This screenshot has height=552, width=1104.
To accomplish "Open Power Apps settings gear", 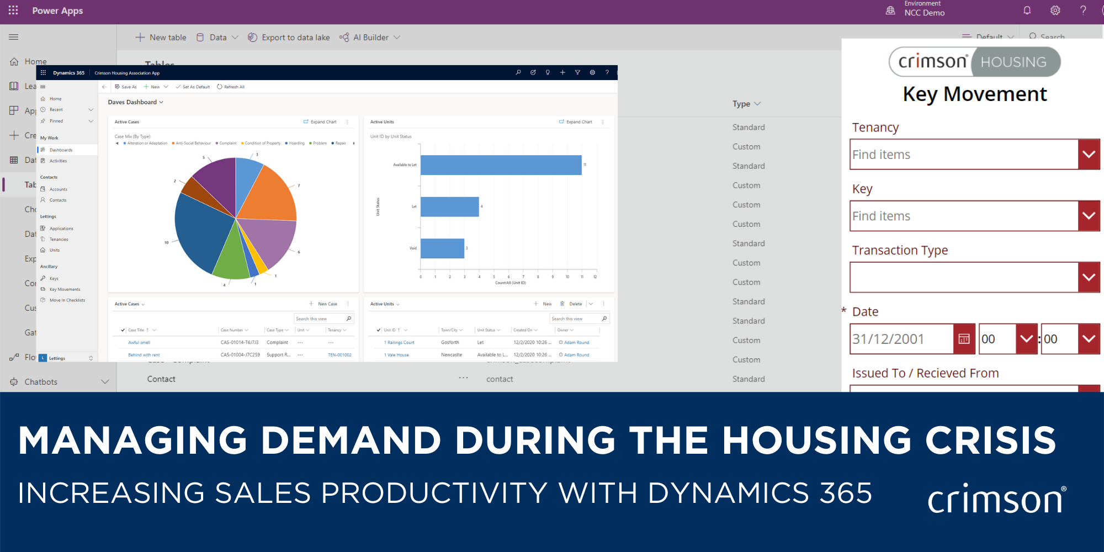I will point(1055,10).
